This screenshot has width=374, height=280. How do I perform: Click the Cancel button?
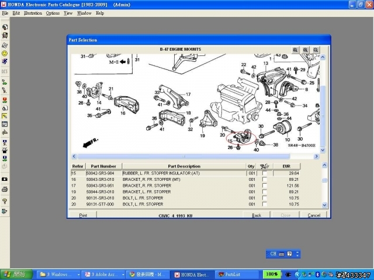click(x=314, y=215)
